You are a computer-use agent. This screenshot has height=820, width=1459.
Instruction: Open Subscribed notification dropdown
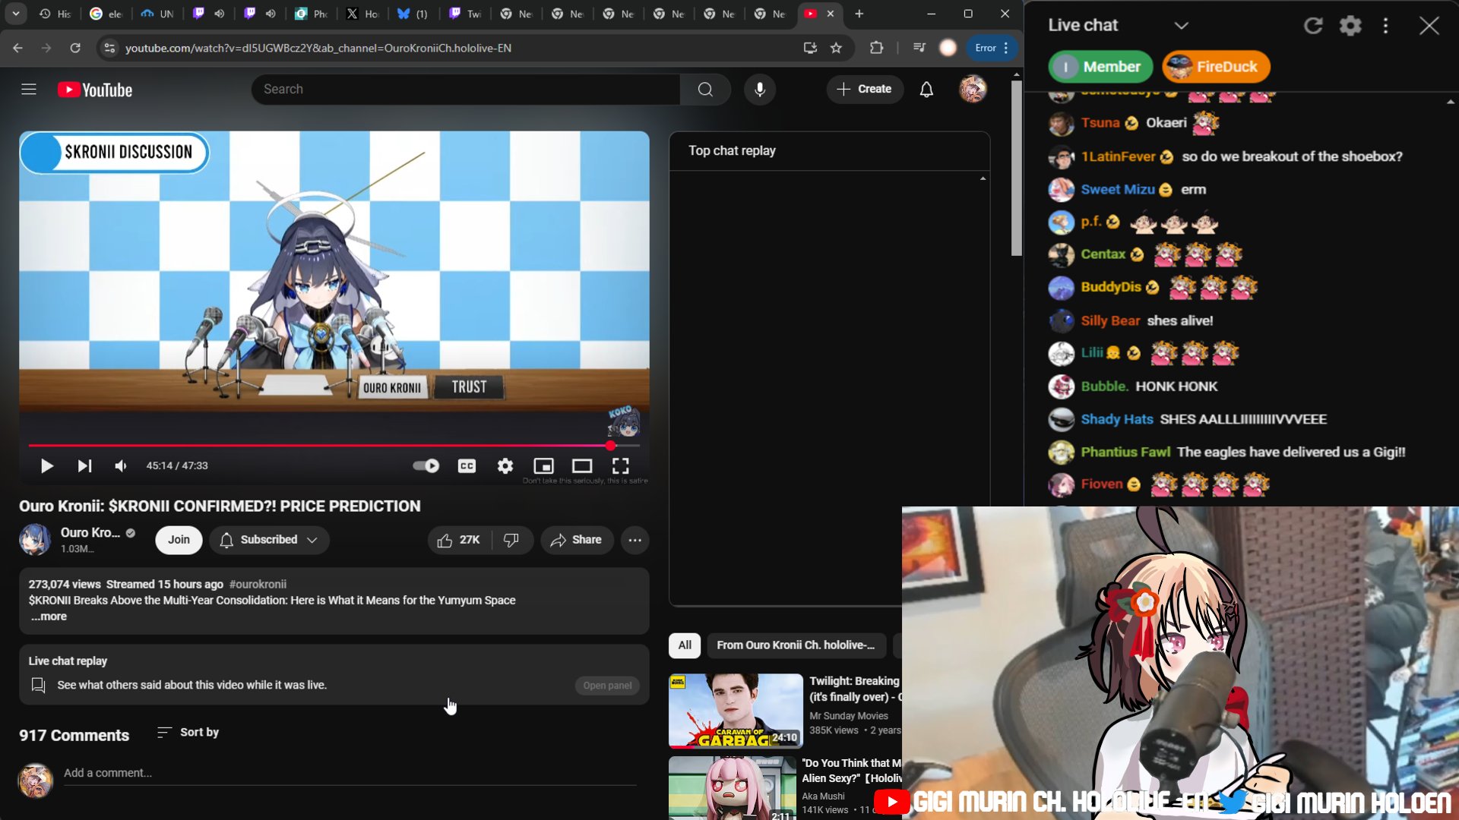click(x=269, y=540)
